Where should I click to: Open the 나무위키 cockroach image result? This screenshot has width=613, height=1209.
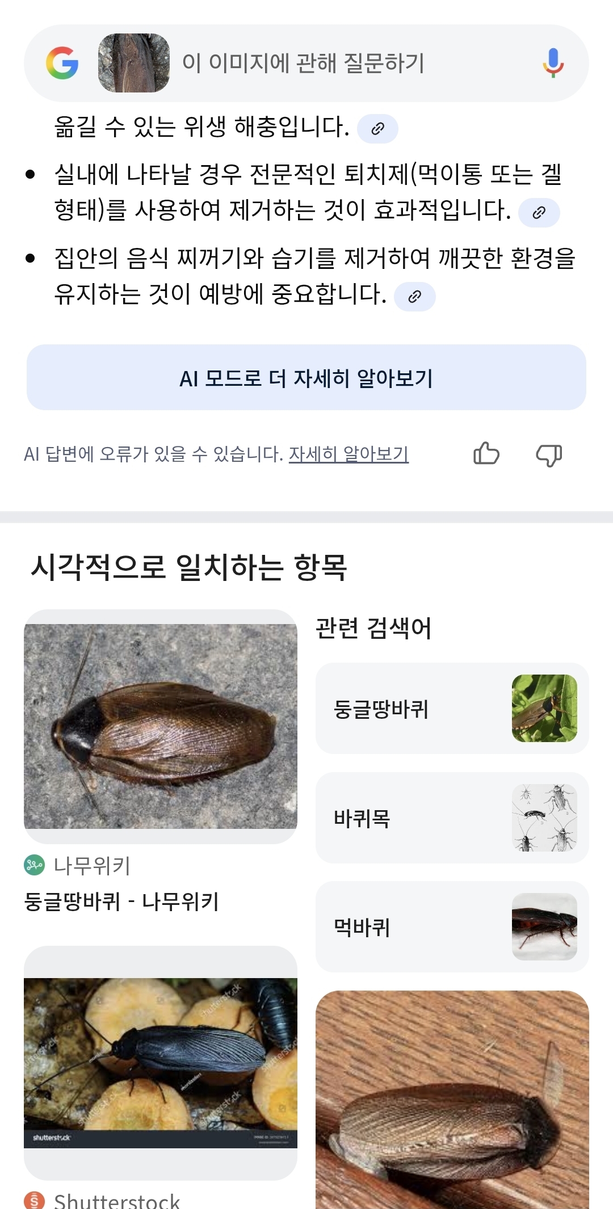click(161, 726)
